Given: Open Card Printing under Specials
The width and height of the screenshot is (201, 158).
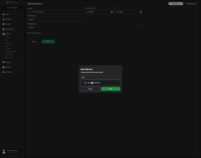Looking at the screenshot, I should tap(9, 55).
